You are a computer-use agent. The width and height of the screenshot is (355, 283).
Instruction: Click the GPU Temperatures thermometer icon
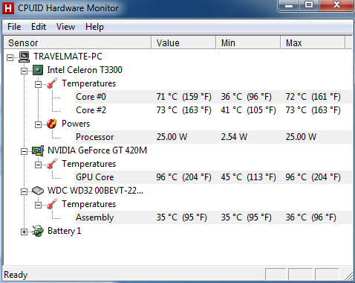pos(52,164)
